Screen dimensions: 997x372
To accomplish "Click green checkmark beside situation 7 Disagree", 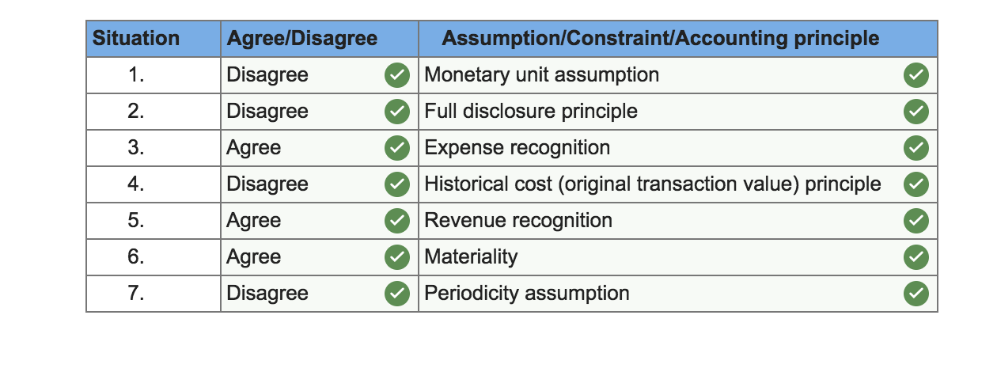I will pos(396,294).
